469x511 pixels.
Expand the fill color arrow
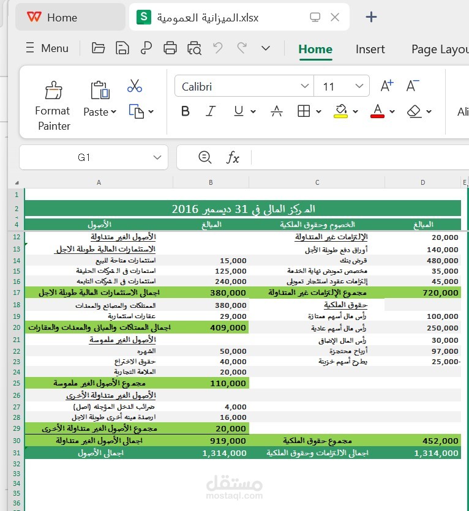tap(356, 111)
